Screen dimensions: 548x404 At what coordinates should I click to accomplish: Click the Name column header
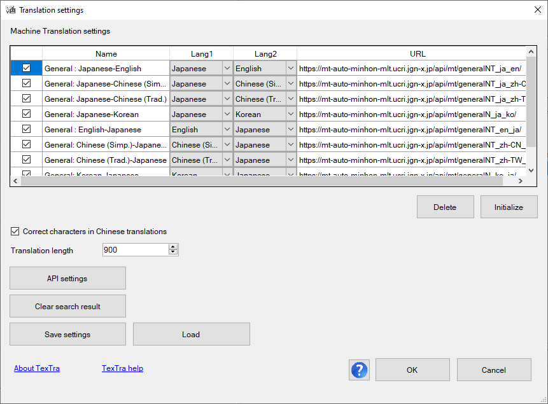point(106,54)
